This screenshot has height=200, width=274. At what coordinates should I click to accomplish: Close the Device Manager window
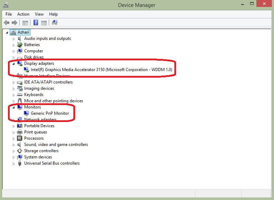[x=264, y=4]
